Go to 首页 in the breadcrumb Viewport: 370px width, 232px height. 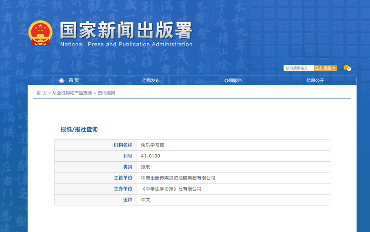[41, 93]
